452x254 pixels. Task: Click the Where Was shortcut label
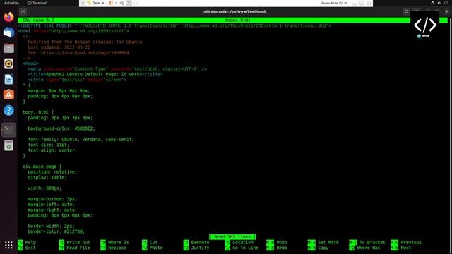[368, 248]
